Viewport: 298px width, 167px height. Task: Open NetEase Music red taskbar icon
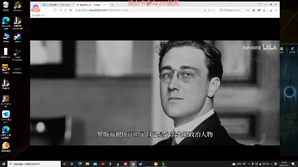[x=126, y=164]
